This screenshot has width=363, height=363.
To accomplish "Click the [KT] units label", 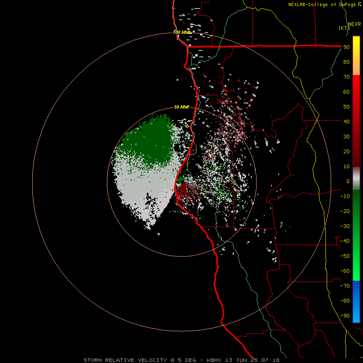I will (344, 28).
